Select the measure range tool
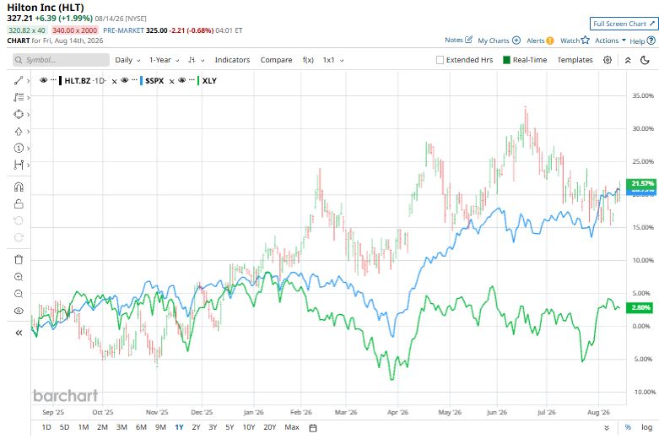659x439 pixels. pyautogui.click(x=18, y=165)
